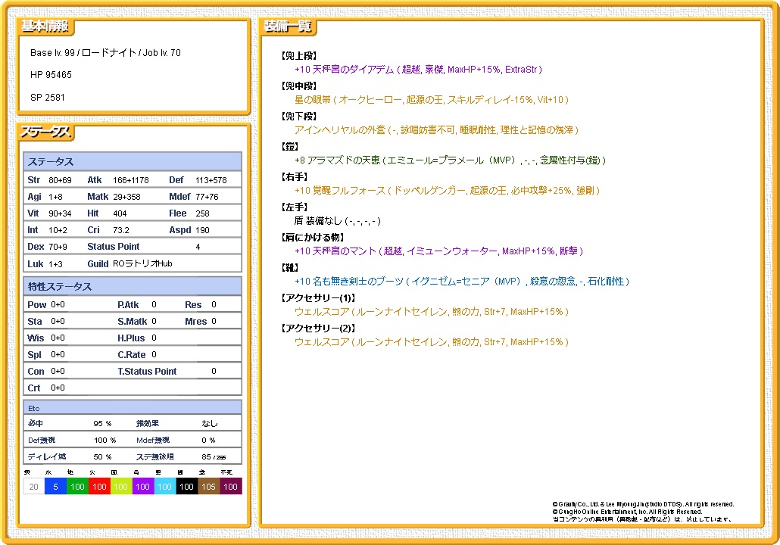This screenshot has width=780, height=545.
Task: Click the +10 天秤宮のダイアデム headgear entry
Action: point(418,70)
